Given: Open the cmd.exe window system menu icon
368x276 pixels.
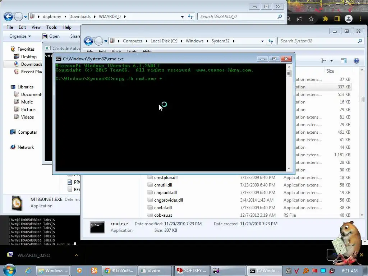Looking at the screenshot, I should (x=59, y=59).
